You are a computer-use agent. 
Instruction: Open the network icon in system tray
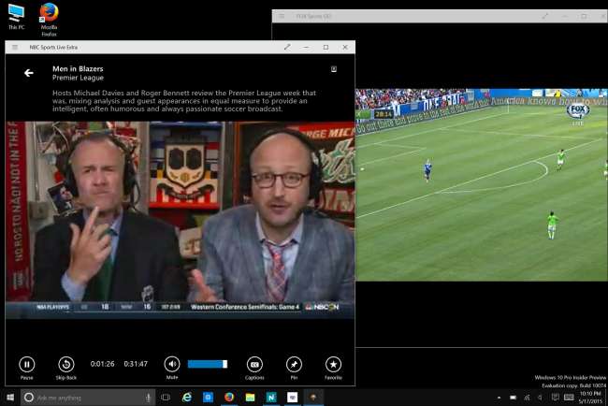[527, 398]
